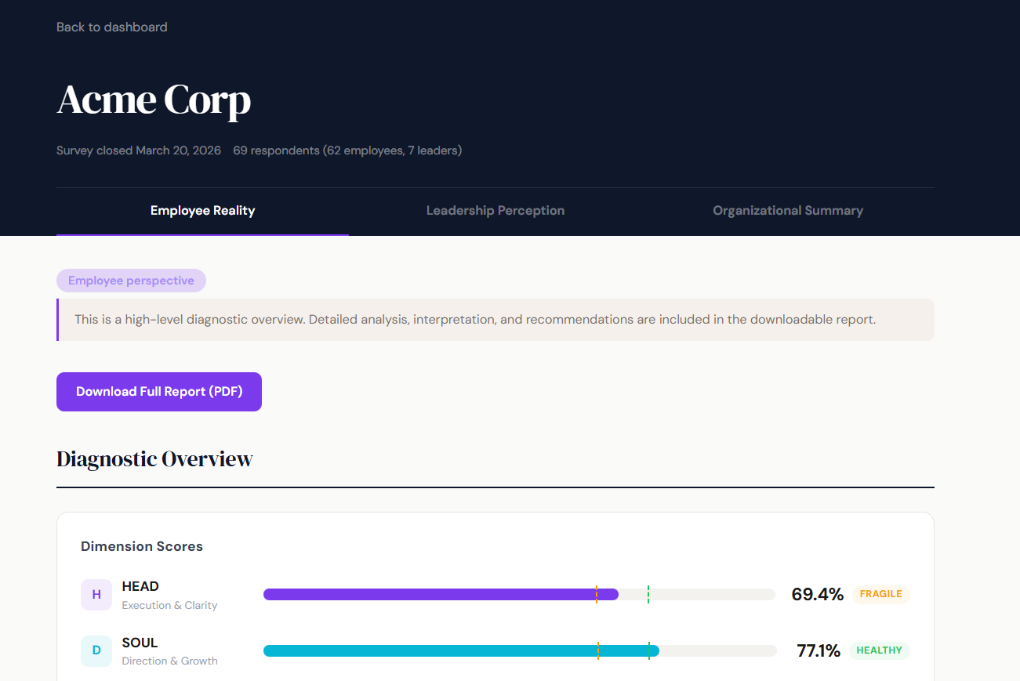
Task: Click the HEALTHY status badge
Action: [879, 650]
